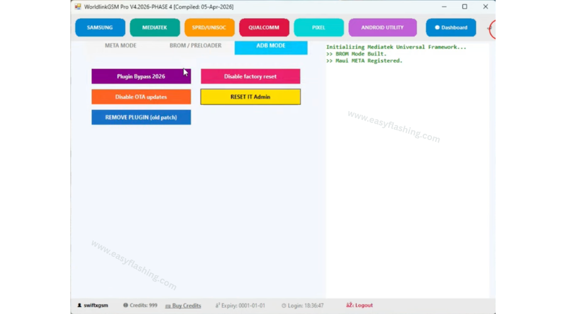Click the Buy Credits link
566x314 pixels.
coord(183,305)
